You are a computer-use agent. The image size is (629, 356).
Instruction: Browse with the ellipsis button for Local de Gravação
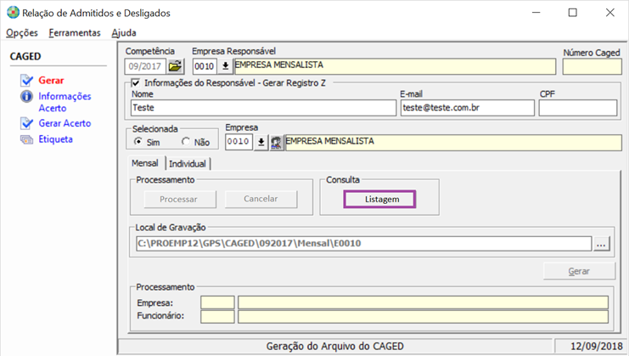click(601, 244)
